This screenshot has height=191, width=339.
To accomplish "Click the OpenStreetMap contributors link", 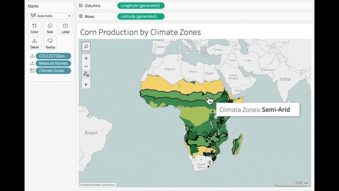I will [98, 185].
